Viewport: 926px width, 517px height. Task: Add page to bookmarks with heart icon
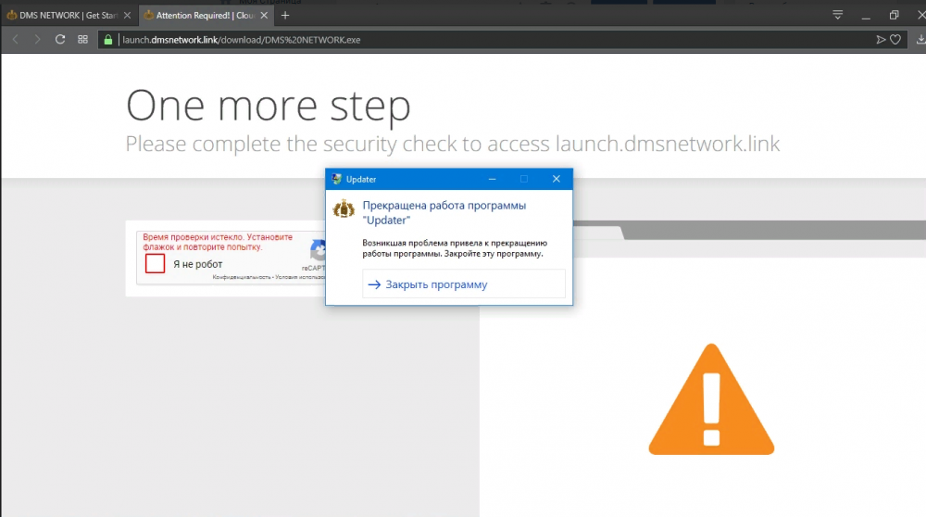coord(895,39)
